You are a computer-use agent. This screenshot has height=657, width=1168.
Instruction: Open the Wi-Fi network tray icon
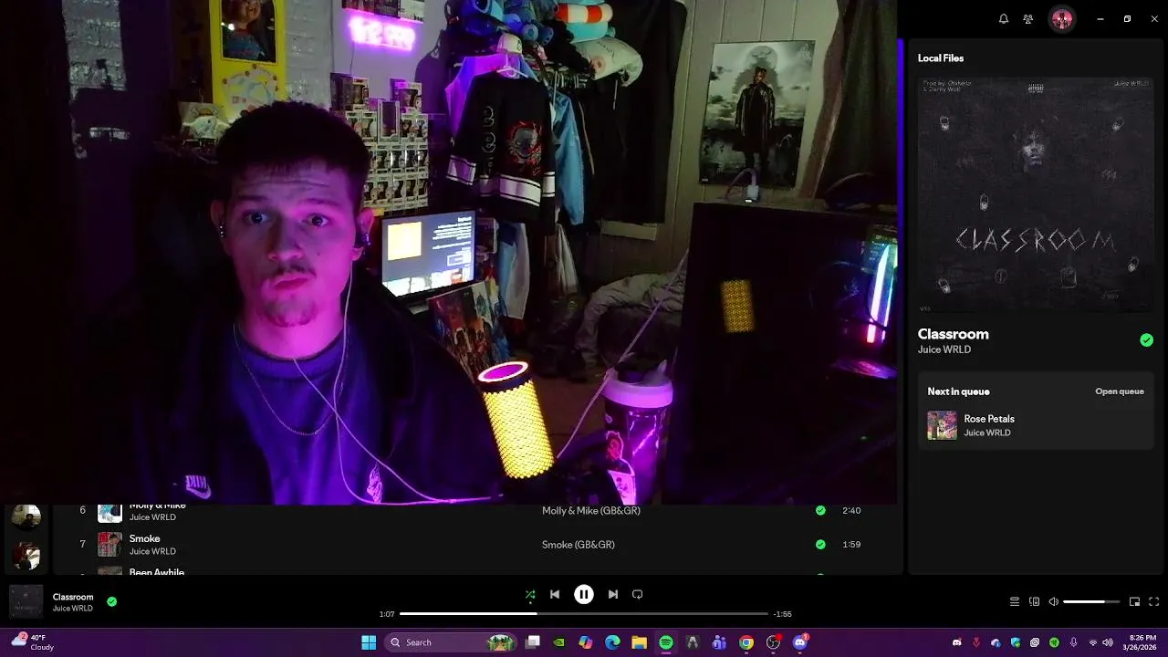pyautogui.click(x=1093, y=642)
